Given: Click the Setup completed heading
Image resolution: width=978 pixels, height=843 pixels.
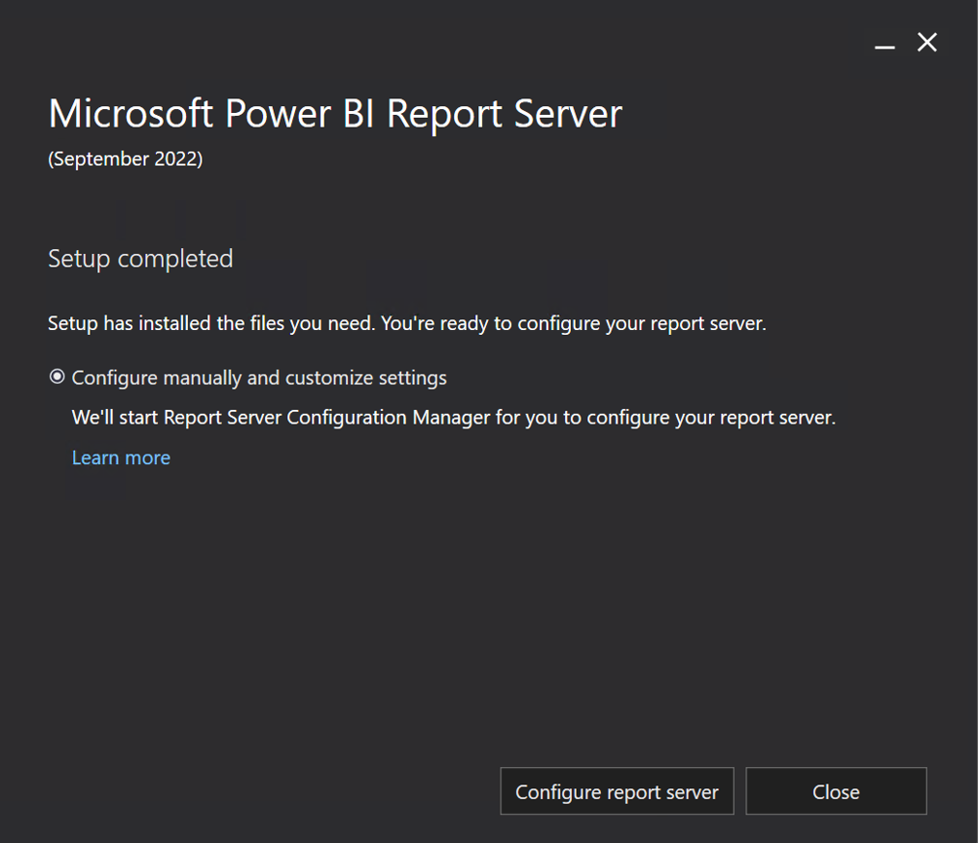Looking at the screenshot, I should [x=140, y=258].
